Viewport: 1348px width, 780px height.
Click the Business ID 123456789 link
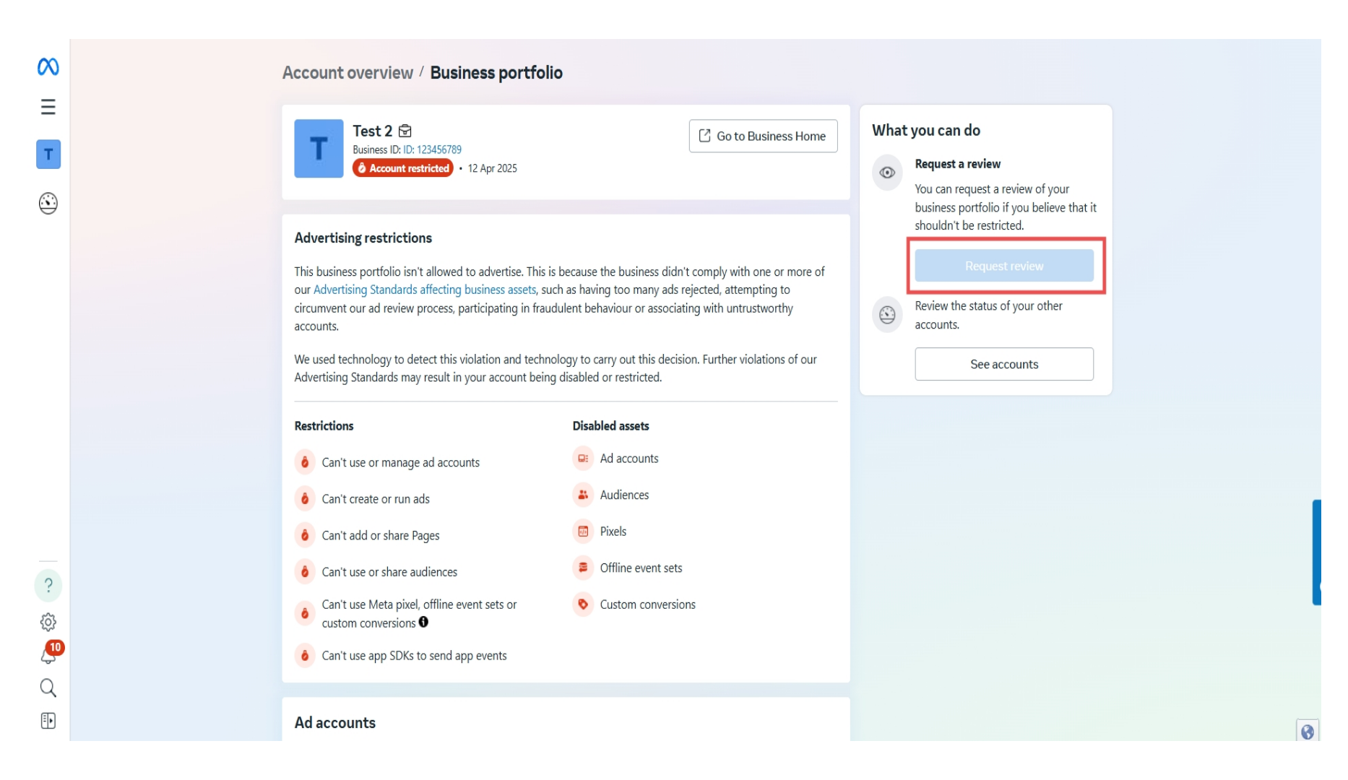(x=433, y=149)
